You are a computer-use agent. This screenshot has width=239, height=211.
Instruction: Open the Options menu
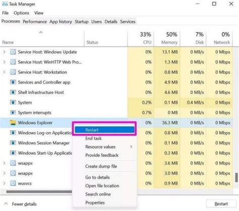click(21, 13)
